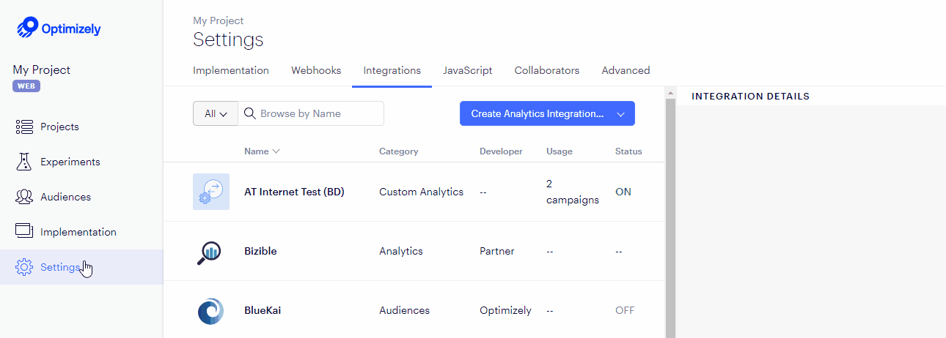946x338 pixels.
Task: Open the Collaborators tab
Action: click(x=547, y=71)
